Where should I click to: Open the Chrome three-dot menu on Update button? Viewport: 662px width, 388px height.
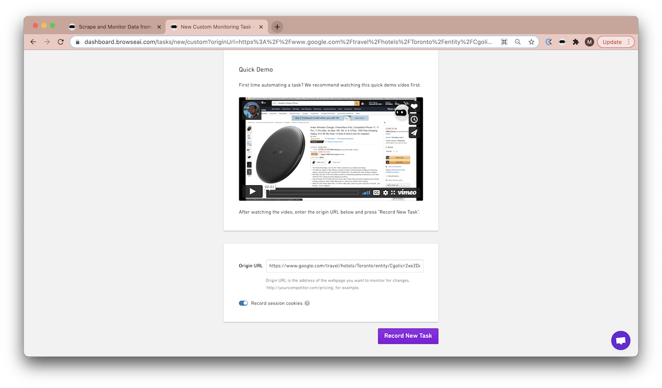click(629, 42)
